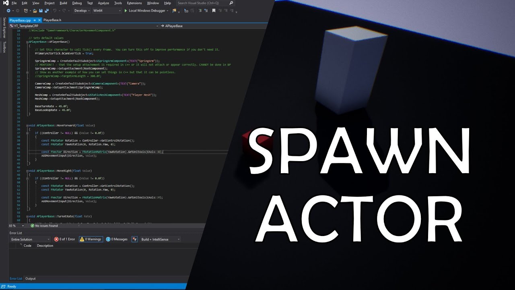This screenshot has width=515, height=290.
Task: Click the 'PrimaryActorTick.bCanEverTick = true;' line
Action: [64, 53]
